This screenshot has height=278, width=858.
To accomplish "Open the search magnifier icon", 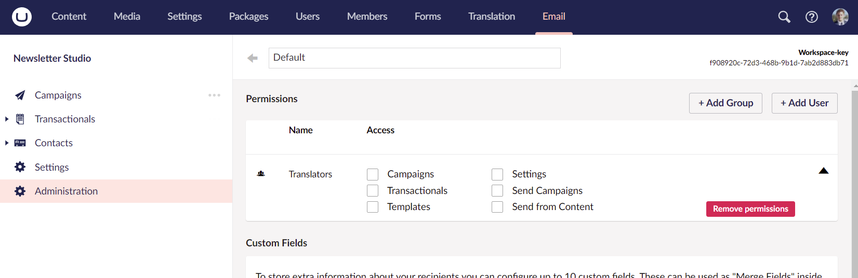I will [x=784, y=17].
